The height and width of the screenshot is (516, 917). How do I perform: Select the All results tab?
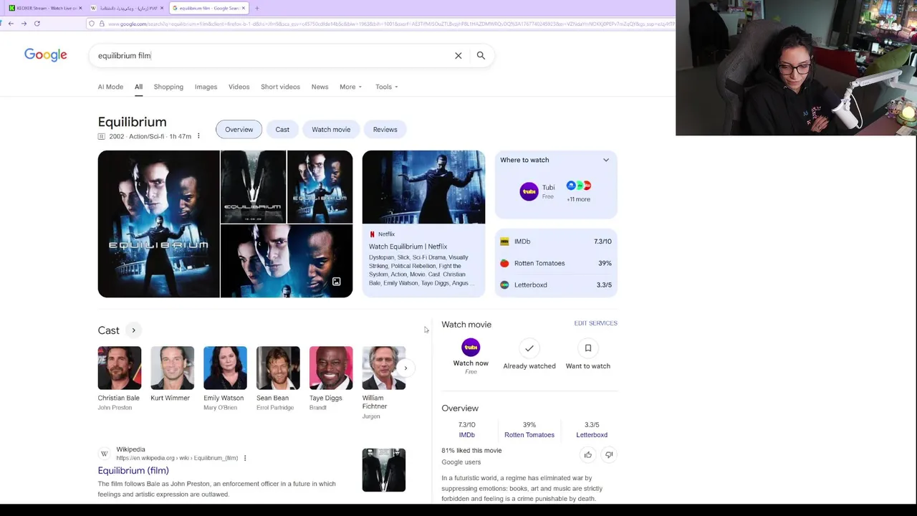coord(138,87)
